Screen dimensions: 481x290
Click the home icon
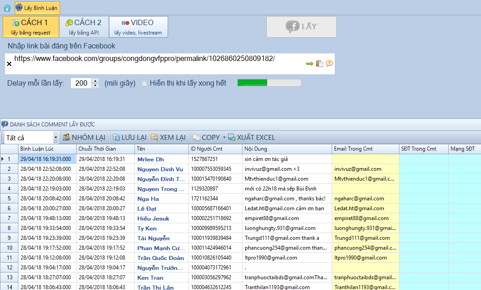tap(7, 8)
